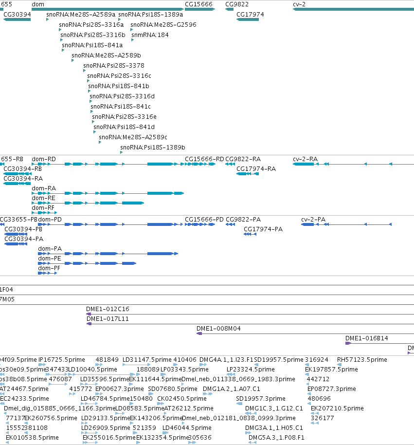The height and width of the screenshot is (445, 414).
Task: Click snoRNA:Me28S-G2596 label
Action: 163,25
